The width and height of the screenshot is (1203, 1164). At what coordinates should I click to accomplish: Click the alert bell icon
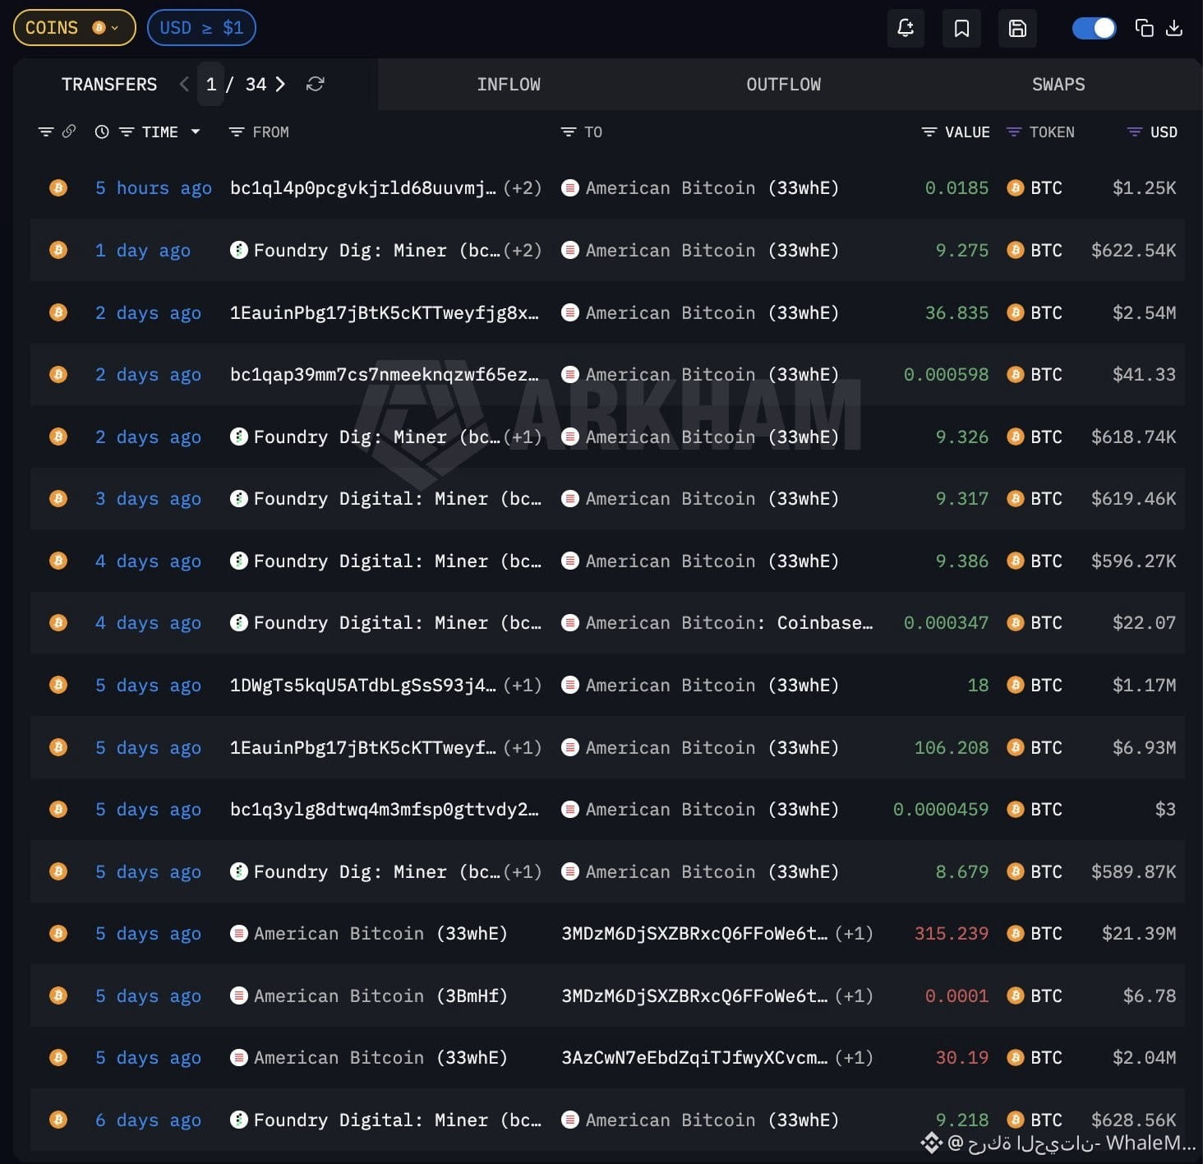(906, 28)
